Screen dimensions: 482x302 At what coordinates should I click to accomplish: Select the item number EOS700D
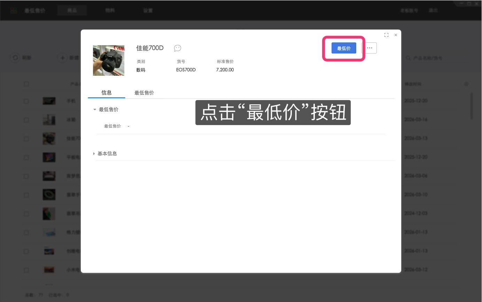coord(186,70)
